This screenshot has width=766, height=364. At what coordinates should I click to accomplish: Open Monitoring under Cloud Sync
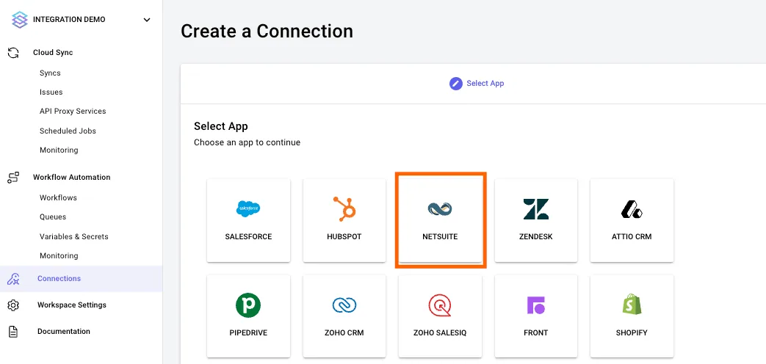pos(59,150)
